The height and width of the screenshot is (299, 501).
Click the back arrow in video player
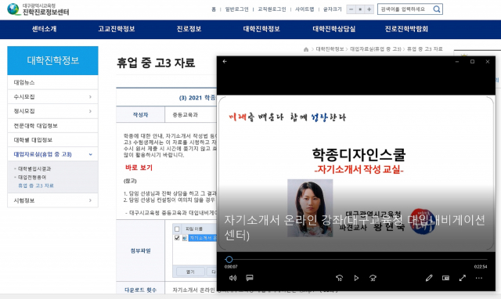coord(225,61)
